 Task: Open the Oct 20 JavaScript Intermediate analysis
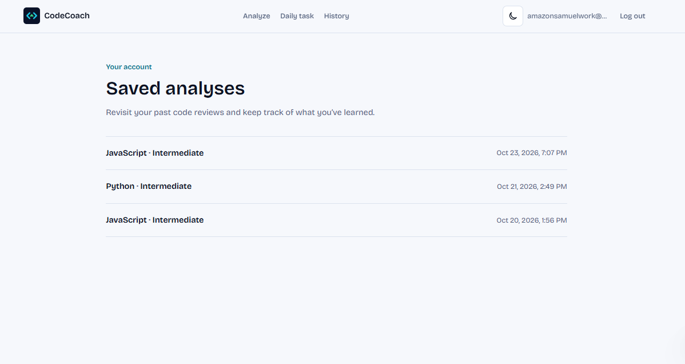[336, 220]
